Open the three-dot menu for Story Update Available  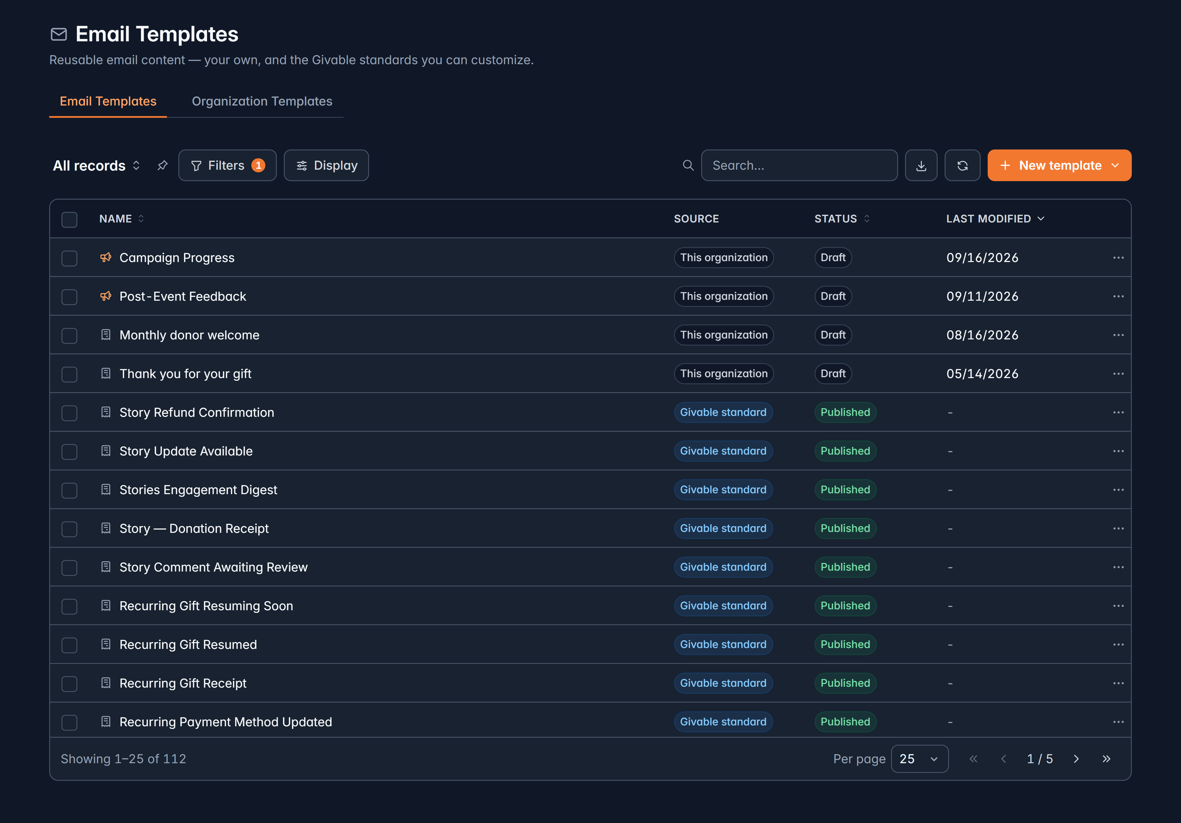click(x=1118, y=451)
